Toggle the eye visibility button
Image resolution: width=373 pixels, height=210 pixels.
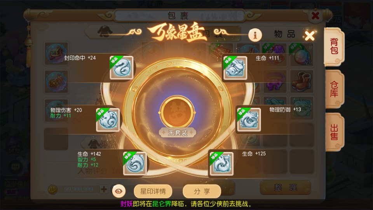click(119, 191)
